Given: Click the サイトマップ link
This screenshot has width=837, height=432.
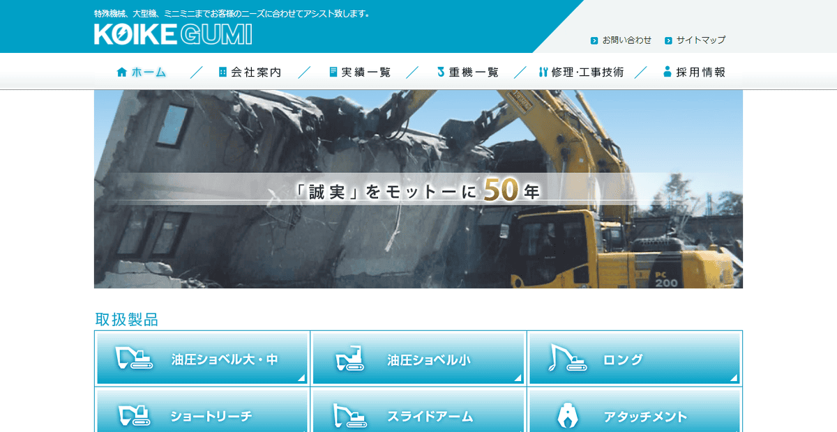Looking at the screenshot, I should [x=698, y=40].
